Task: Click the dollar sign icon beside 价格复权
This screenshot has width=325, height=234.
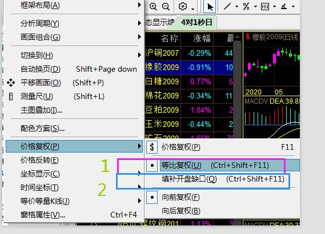Action: [x=152, y=147]
